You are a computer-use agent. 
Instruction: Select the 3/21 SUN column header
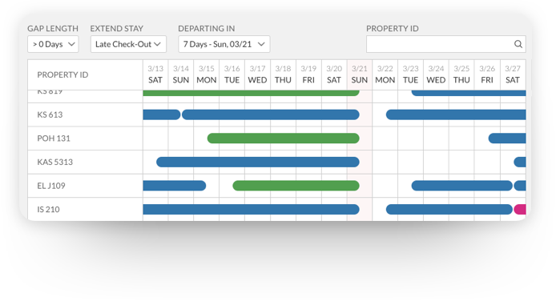pos(360,74)
